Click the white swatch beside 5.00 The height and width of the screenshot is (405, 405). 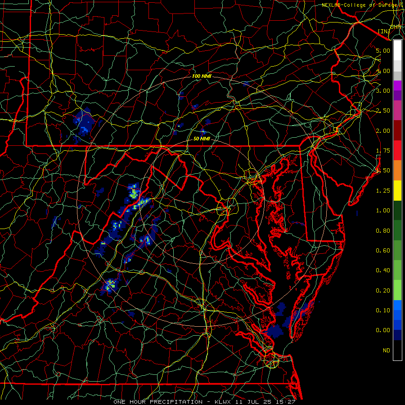pos(397,50)
